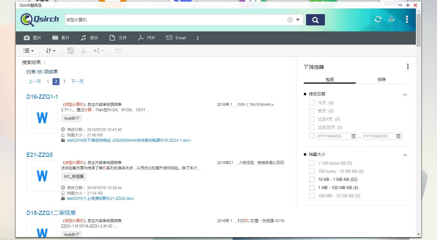Go to 上一页 previous page

pyautogui.click(x=35, y=81)
